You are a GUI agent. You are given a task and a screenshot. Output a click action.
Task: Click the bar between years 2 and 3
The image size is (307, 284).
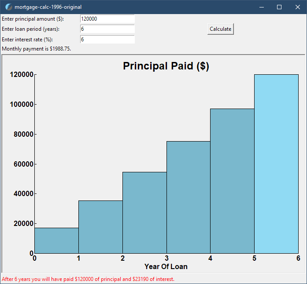coord(144,212)
